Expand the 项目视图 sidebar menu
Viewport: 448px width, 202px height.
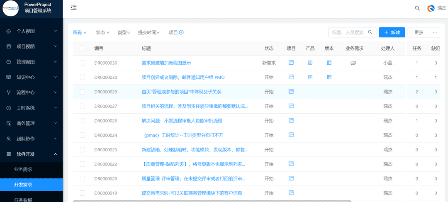[32, 46]
